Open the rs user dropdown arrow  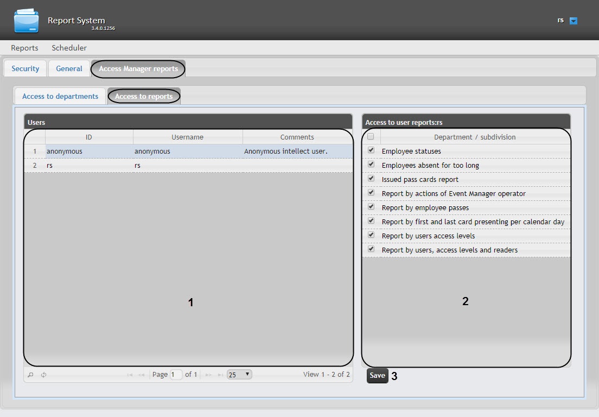pos(573,21)
